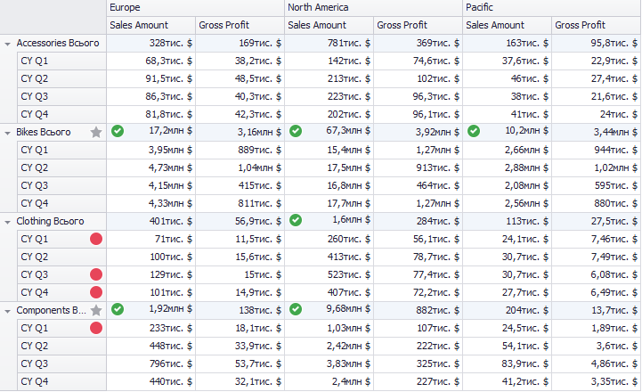The height and width of the screenshot is (392, 642).
Task: Click Europe Sales Amount column header
Action: pos(151,26)
